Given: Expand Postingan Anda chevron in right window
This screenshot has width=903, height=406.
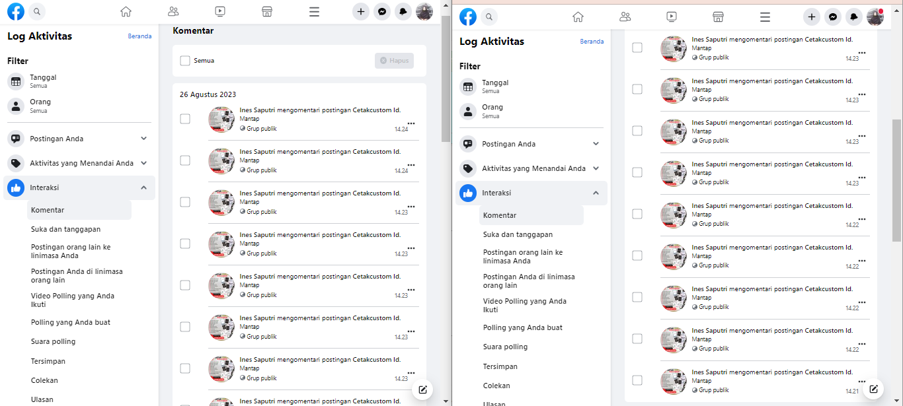Looking at the screenshot, I should (x=596, y=144).
